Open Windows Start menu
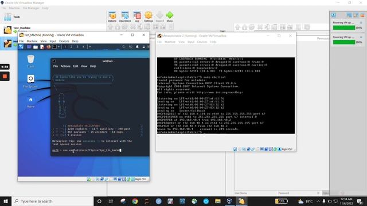This screenshot has width=367, height=206. [x=6, y=201]
